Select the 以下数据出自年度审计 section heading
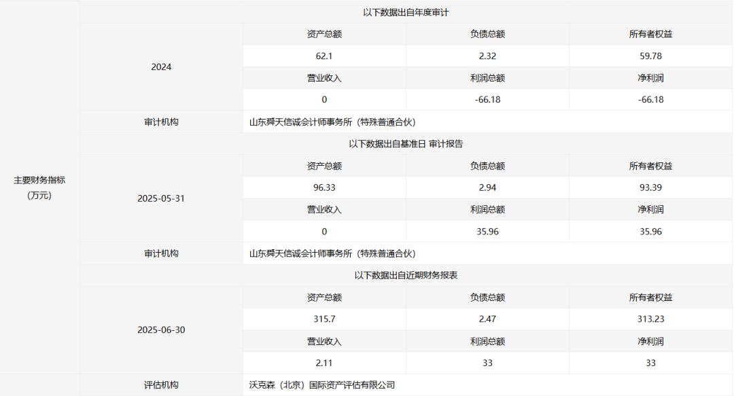 click(x=406, y=12)
